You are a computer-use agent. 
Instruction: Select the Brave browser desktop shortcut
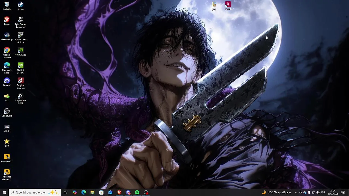pos(7,21)
